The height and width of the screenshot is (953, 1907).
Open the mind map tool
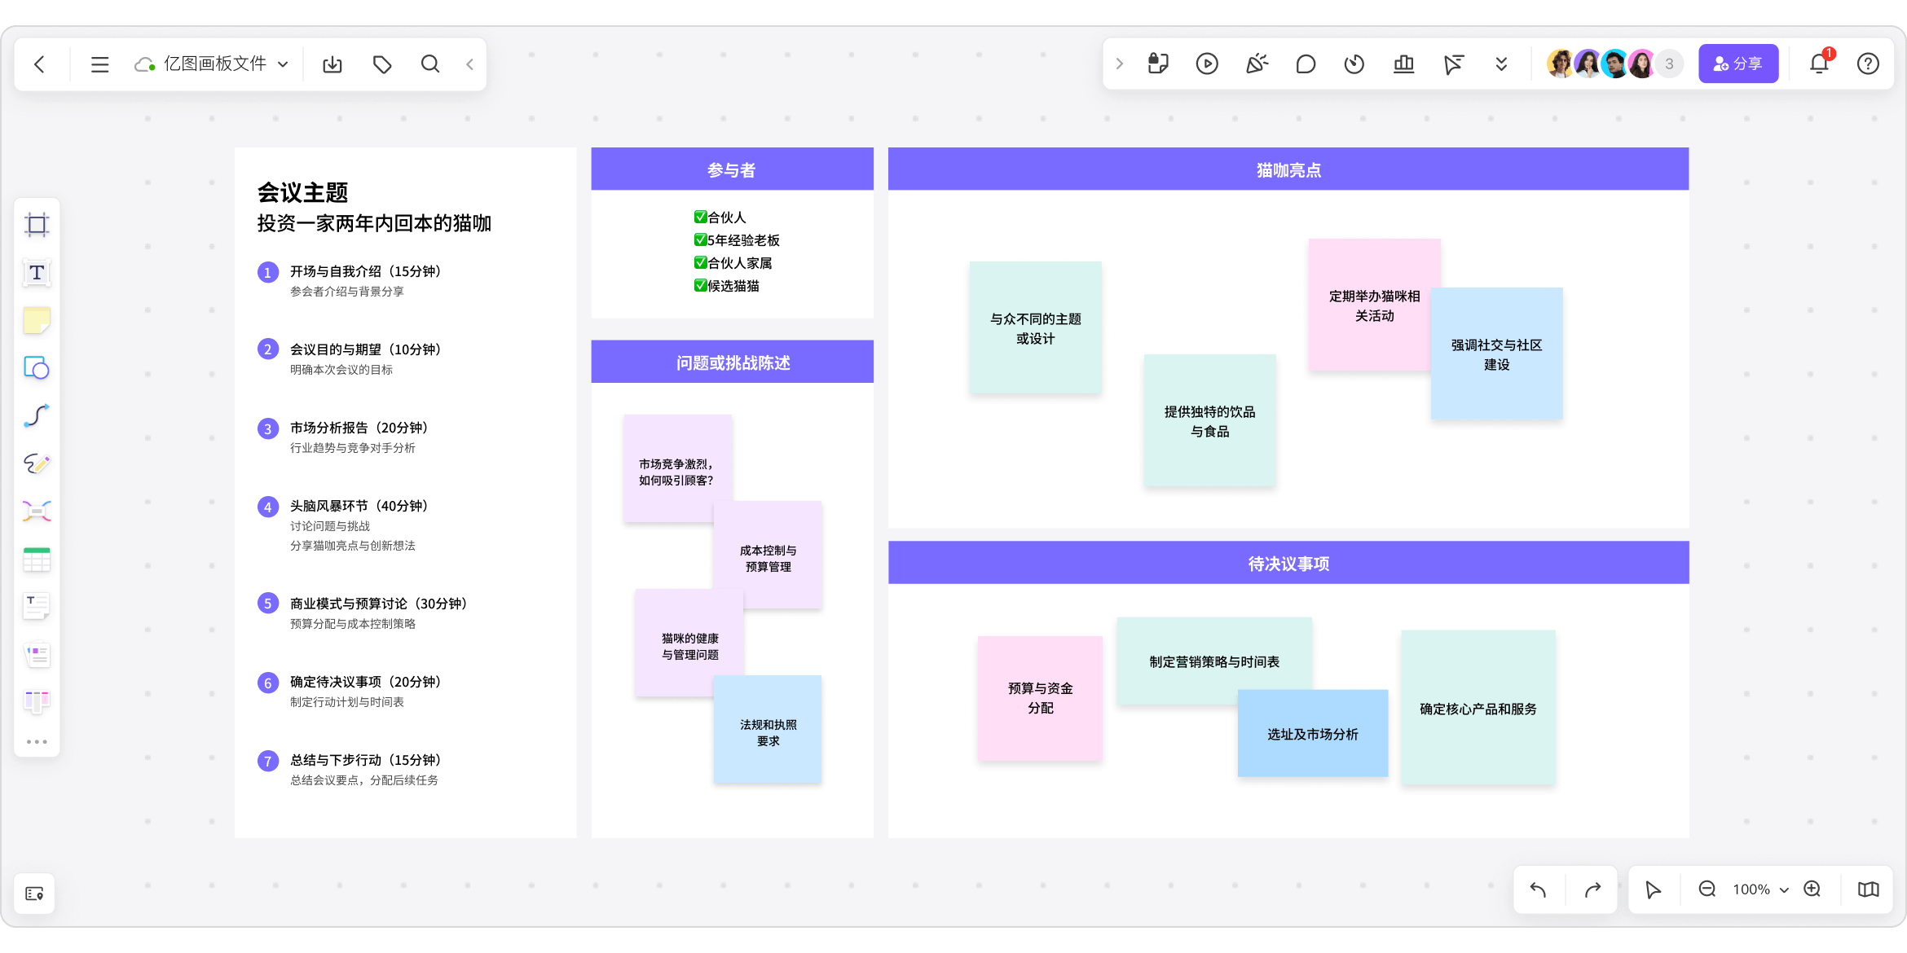click(x=37, y=512)
